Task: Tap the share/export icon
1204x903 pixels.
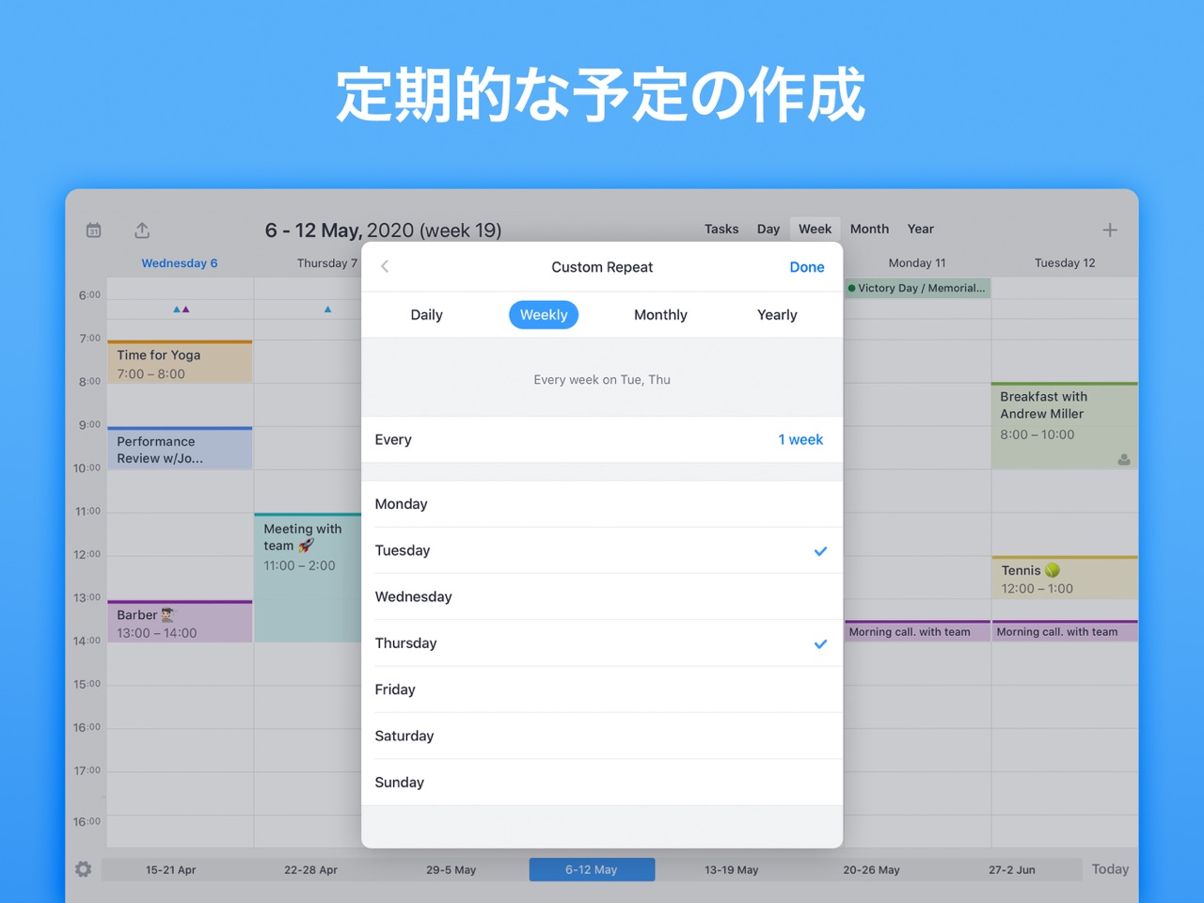Action: [142, 230]
